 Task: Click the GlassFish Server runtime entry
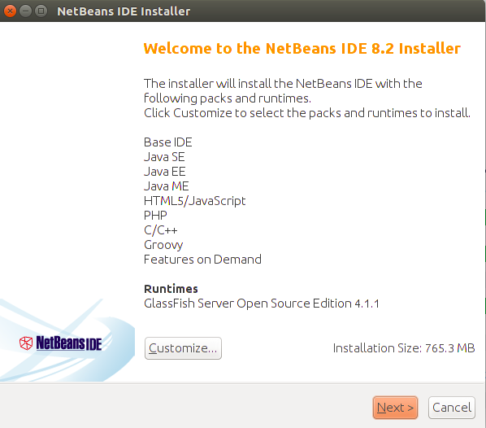coord(262,304)
